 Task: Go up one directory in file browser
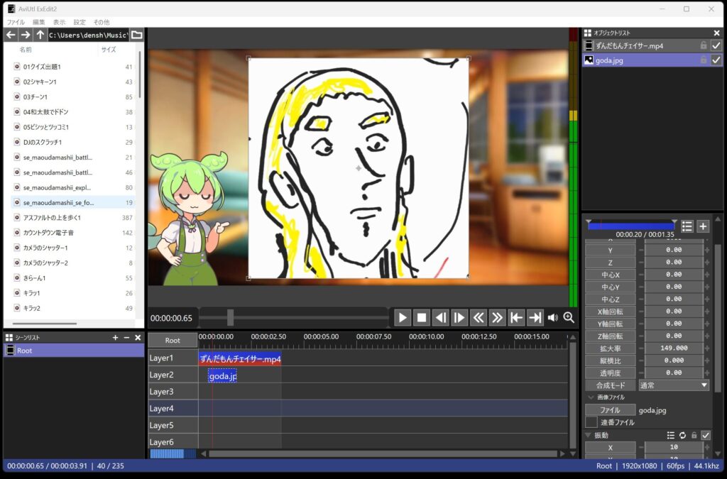click(40, 35)
